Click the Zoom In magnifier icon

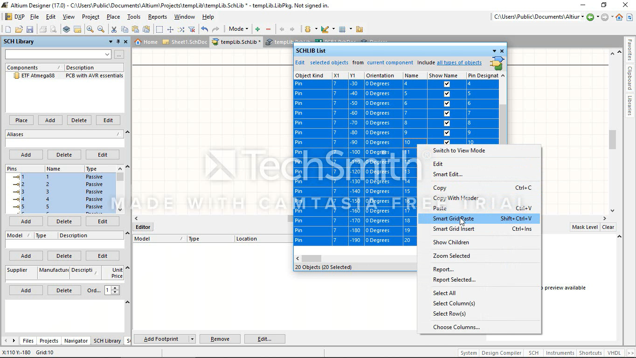point(90,29)
